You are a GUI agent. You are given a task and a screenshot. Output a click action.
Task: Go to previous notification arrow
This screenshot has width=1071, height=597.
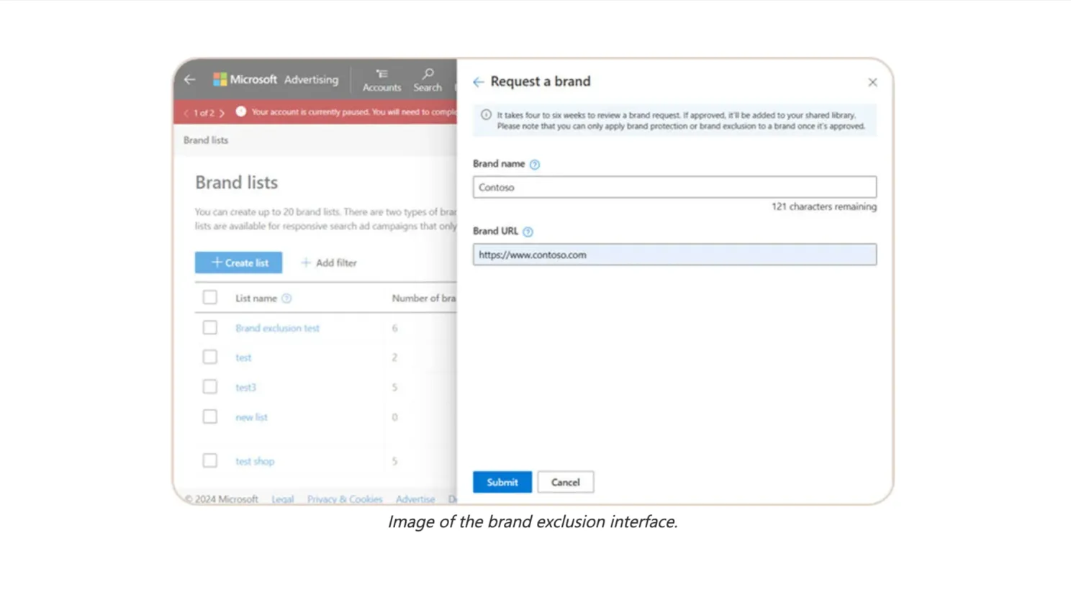tap(186, 113)
